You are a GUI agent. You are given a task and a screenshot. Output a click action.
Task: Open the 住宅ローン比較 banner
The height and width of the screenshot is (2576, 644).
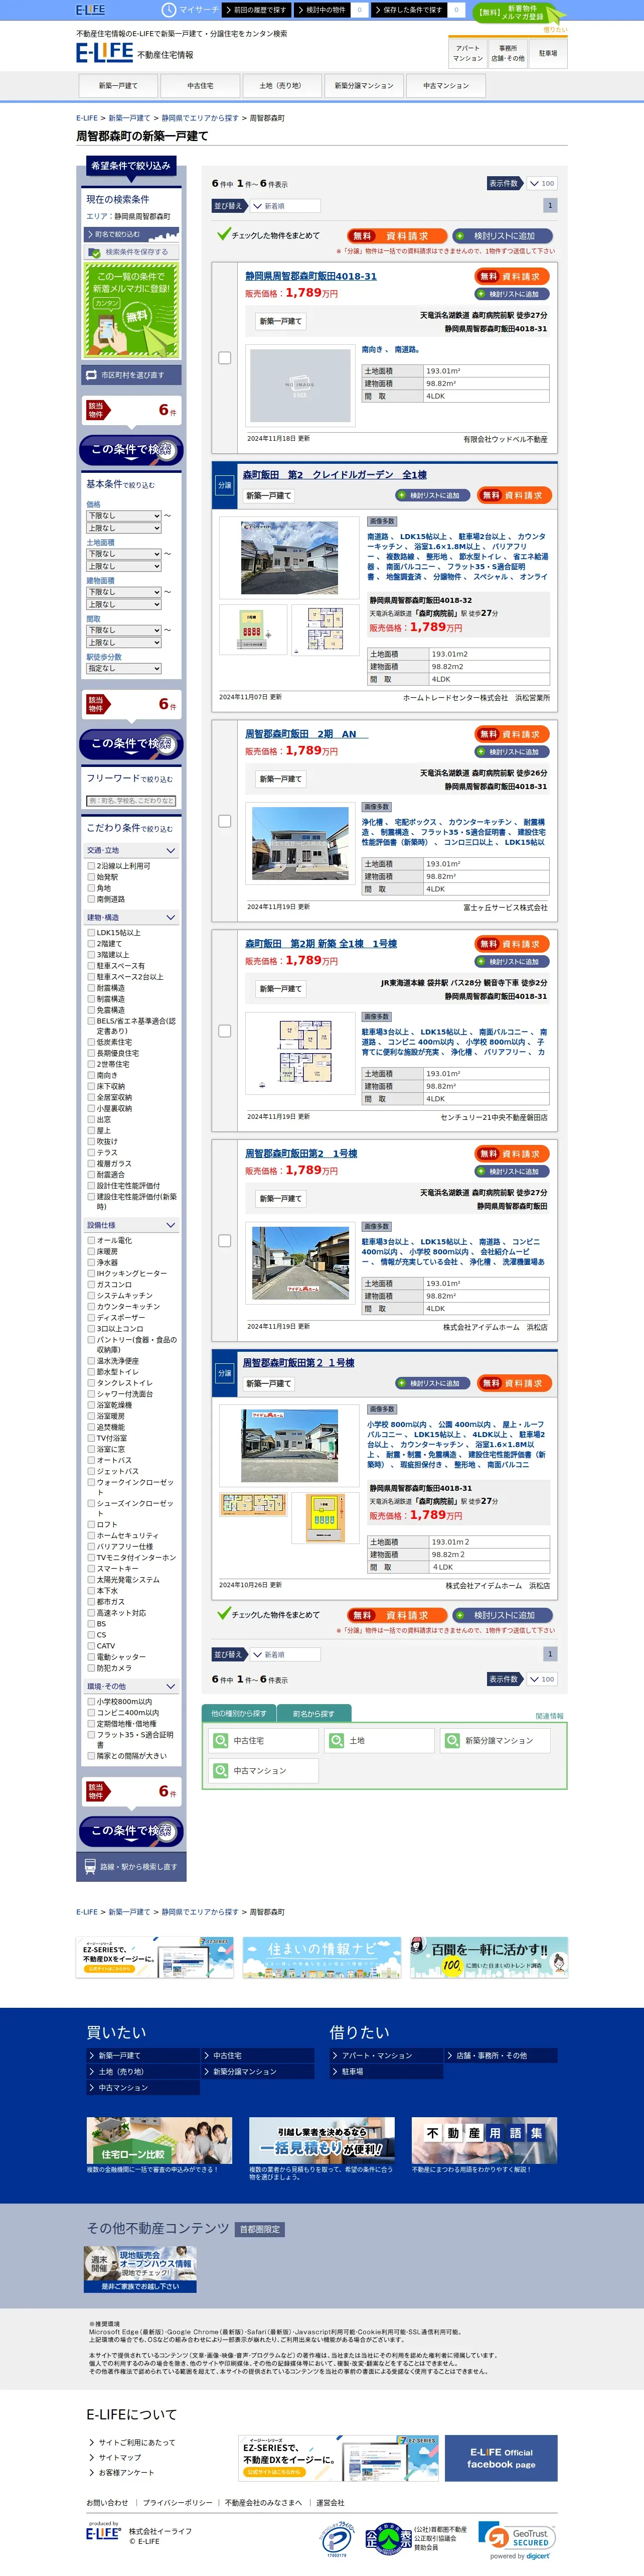[159, 2141]
